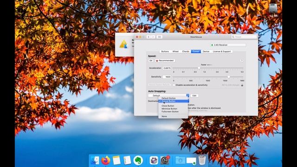The image size is (297, 167).
Task: Open the minimized white window in Dock
Action: pos(191,161)
